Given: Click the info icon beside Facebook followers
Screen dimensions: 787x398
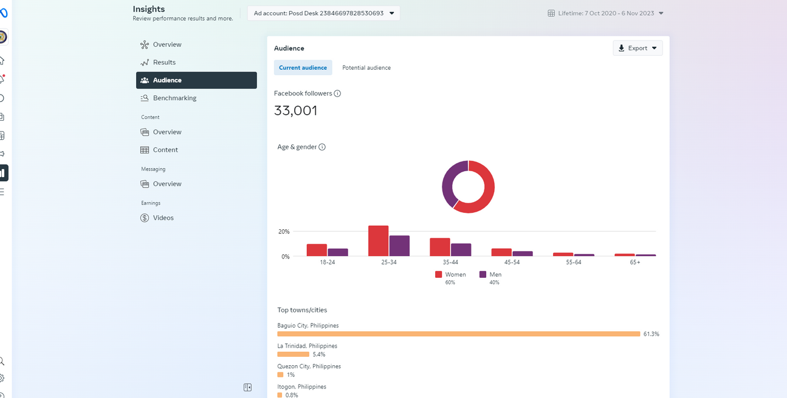Looking at the screenshot, I should coord(337,93).
